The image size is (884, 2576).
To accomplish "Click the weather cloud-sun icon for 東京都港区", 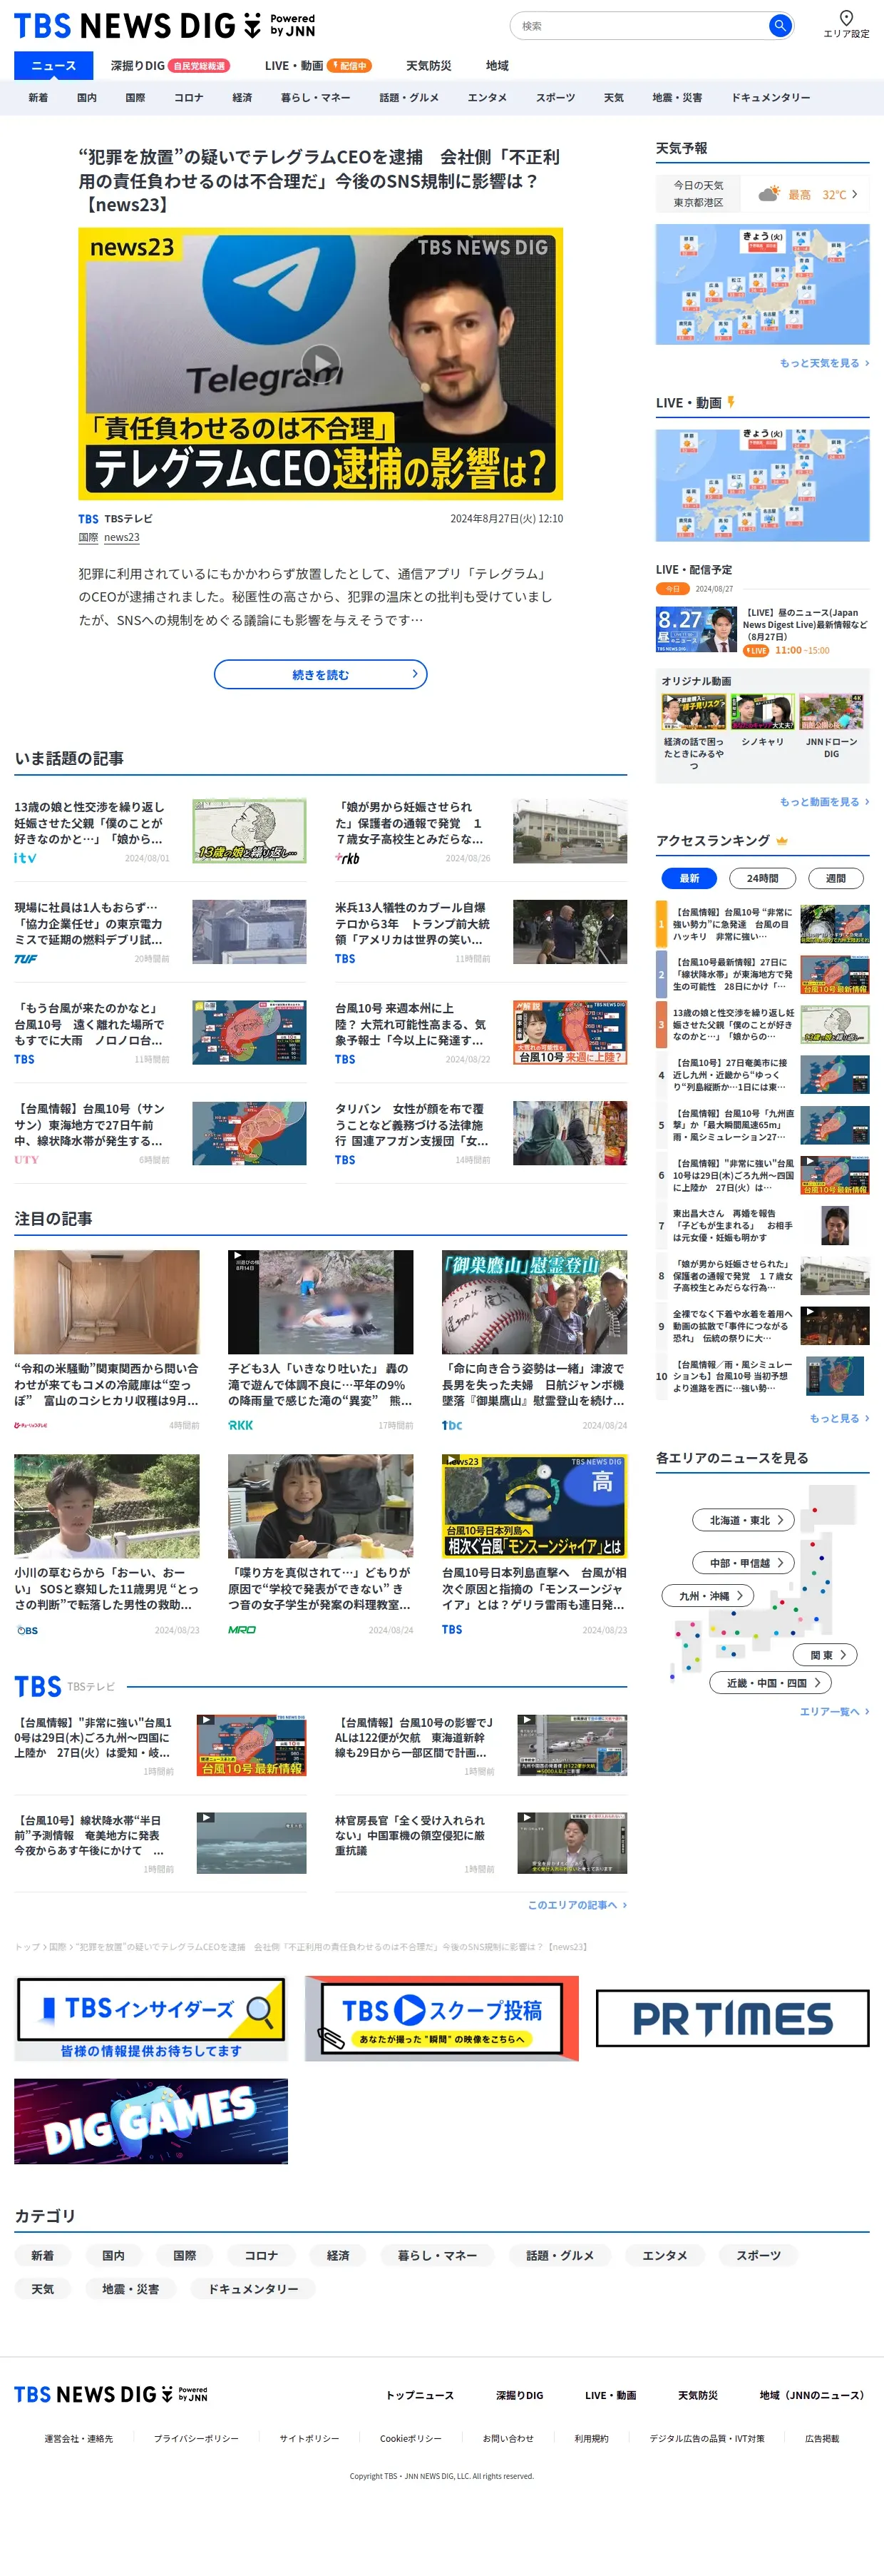I will click(x=768, y=194).
